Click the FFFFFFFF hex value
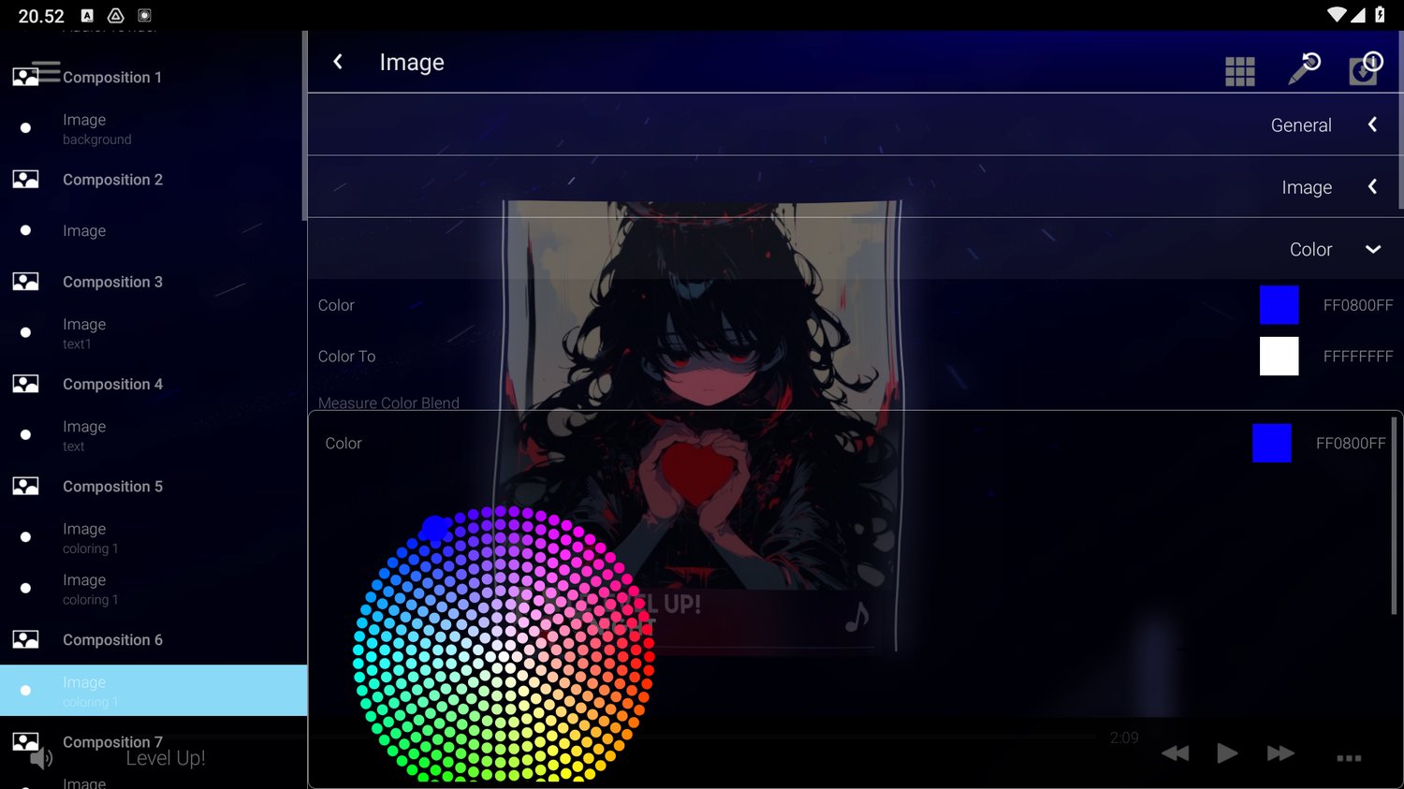The image size is (1404, 789). tap(1357, 357)
